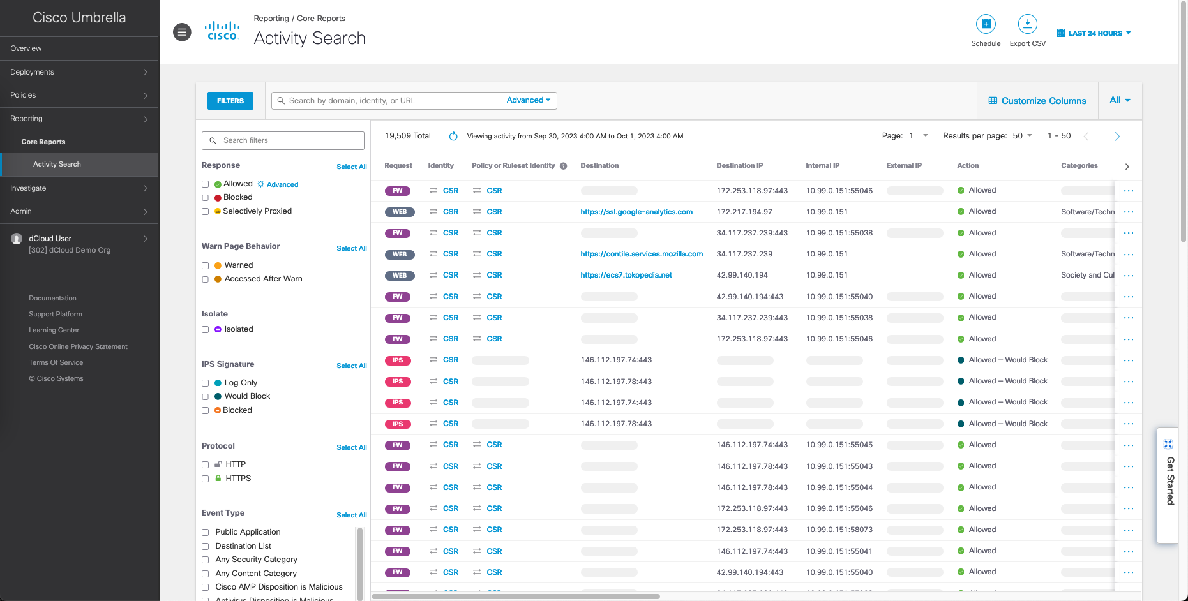The image size is (1188, 601).
Task: Change Results per page dropdown
Action: point(1022,136)
